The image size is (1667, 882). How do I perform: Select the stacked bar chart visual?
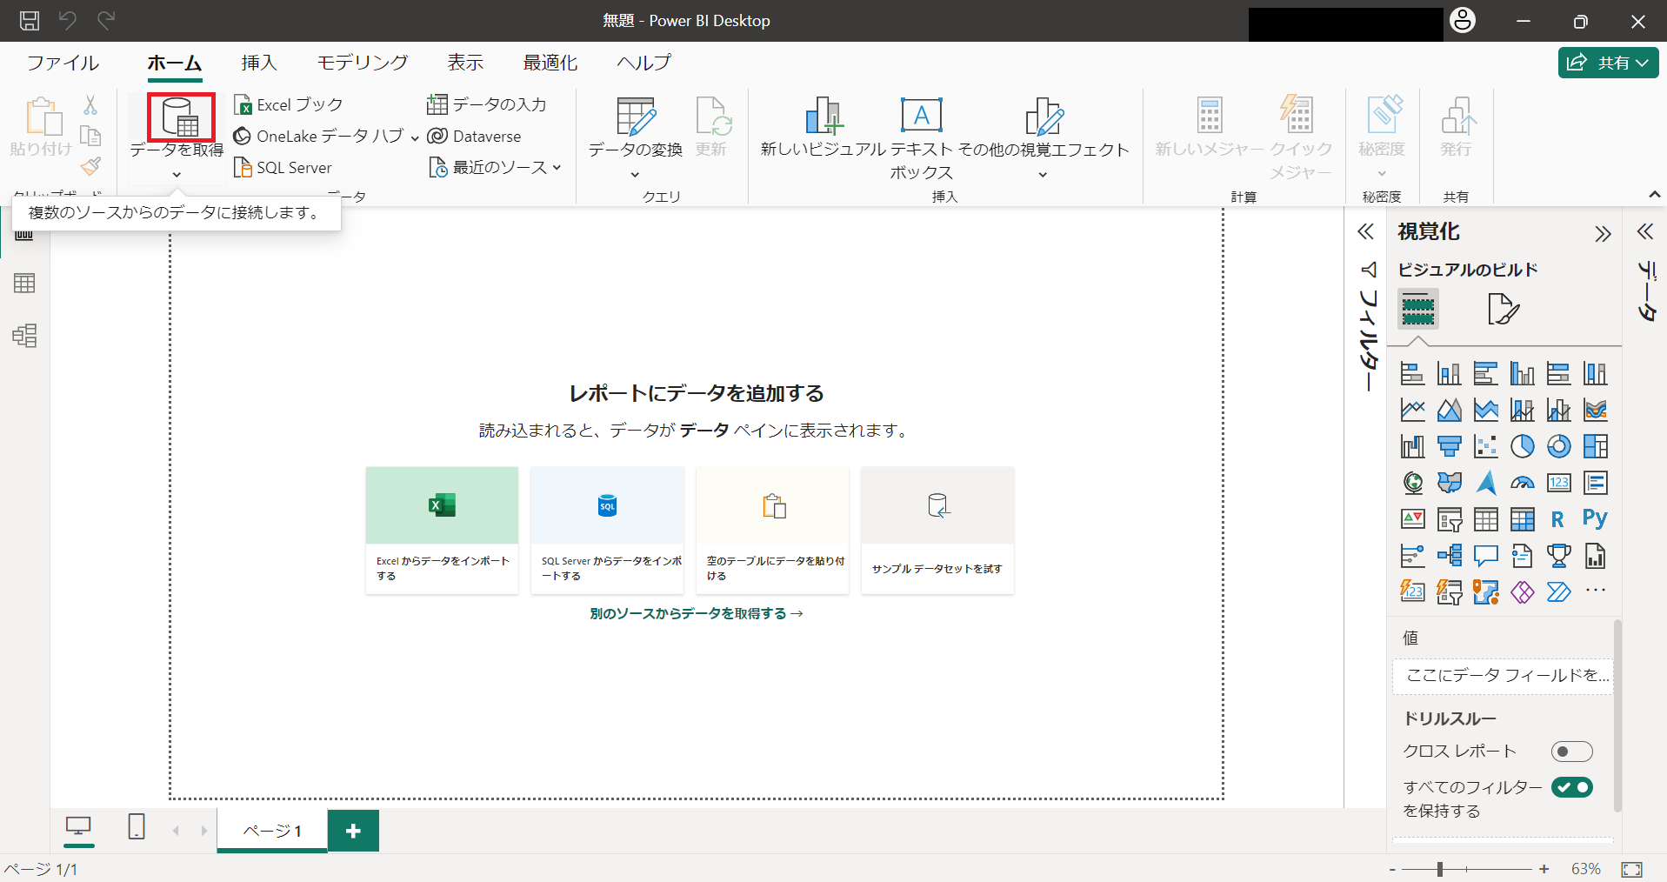point(1412,373)
